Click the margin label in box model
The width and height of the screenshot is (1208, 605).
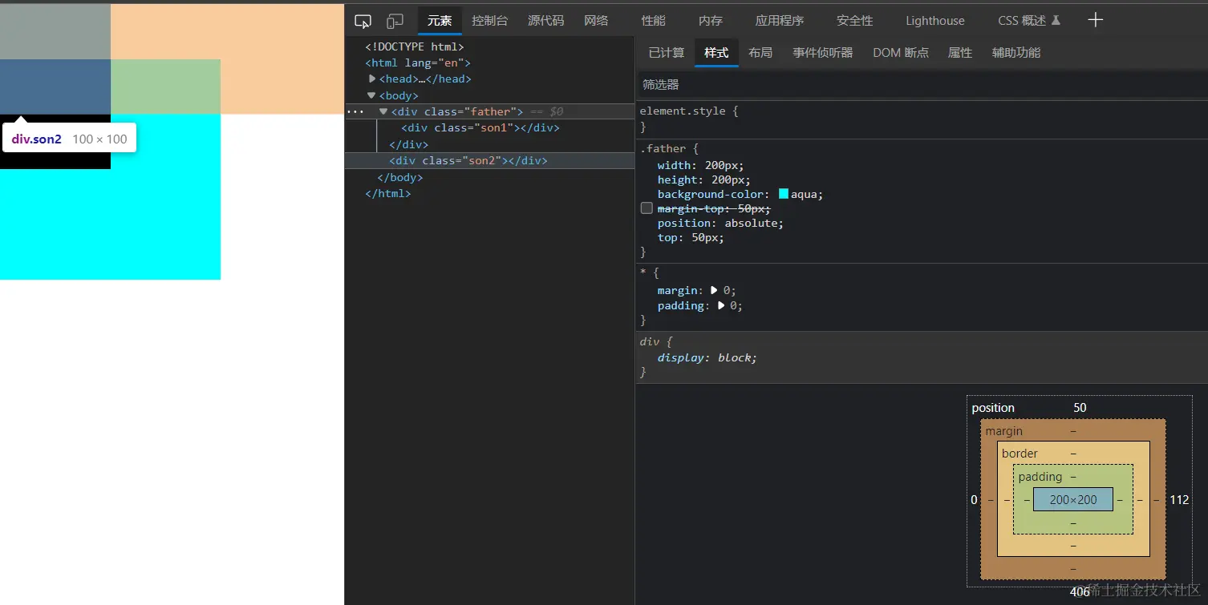[x=1004, y=430]
